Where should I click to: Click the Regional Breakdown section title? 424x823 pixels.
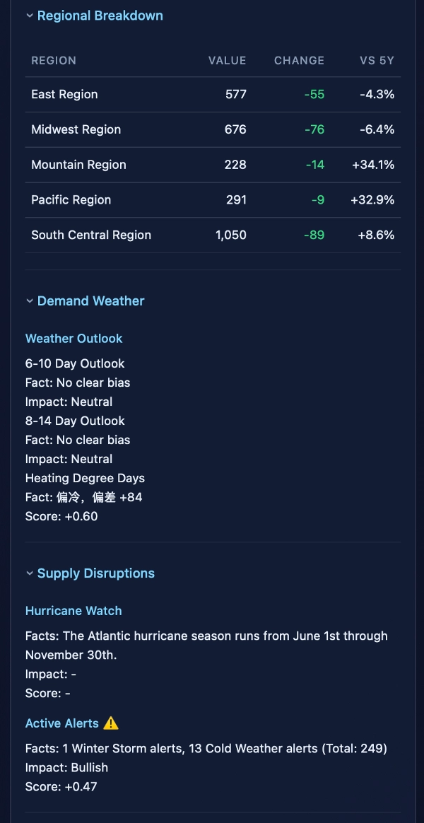click(100, 16)
